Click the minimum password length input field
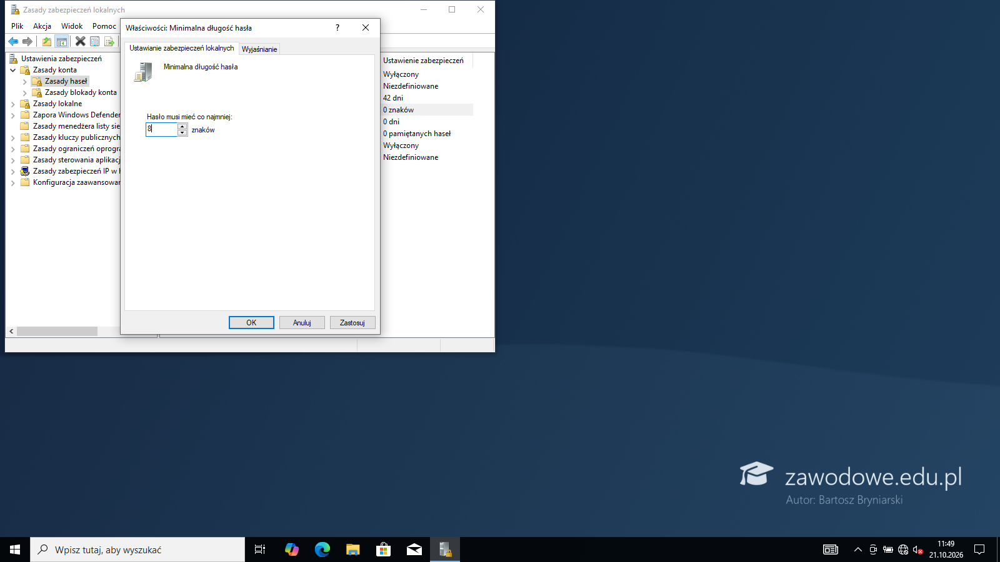 coord(162,129)
